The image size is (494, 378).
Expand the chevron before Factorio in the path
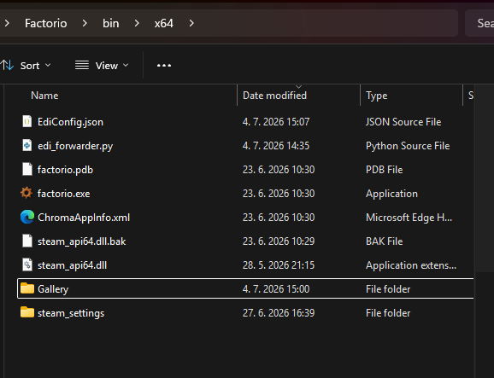7,23
